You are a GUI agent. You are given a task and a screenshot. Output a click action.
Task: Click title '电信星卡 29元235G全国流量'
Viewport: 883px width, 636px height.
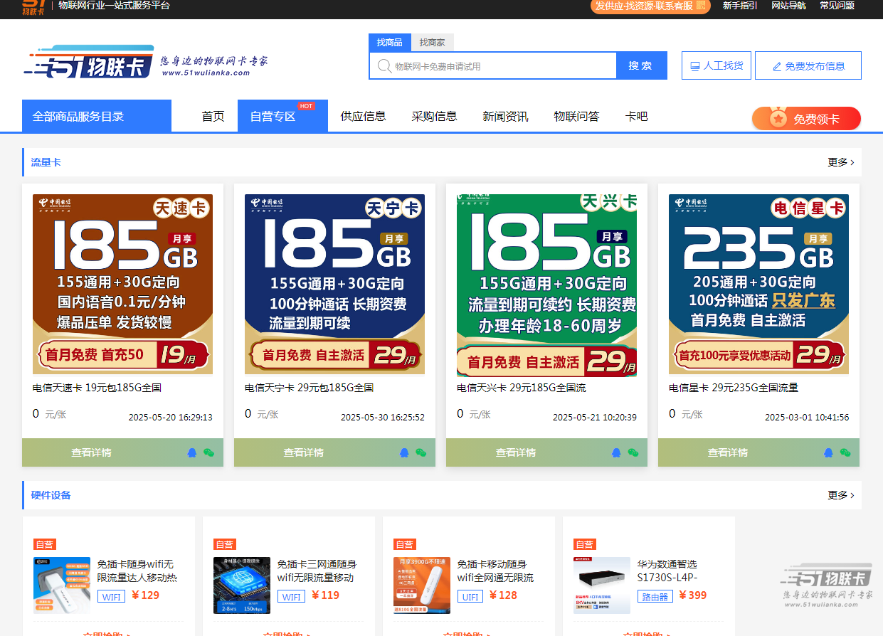734,388
